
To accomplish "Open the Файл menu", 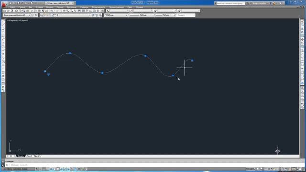I will [x=12, y=7].
